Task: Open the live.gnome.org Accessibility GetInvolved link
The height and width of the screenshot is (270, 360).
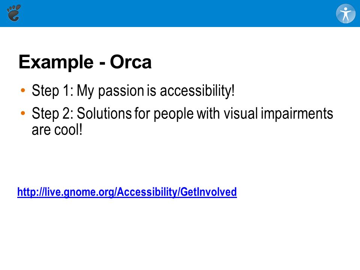Action: click(x=127, y=192)
